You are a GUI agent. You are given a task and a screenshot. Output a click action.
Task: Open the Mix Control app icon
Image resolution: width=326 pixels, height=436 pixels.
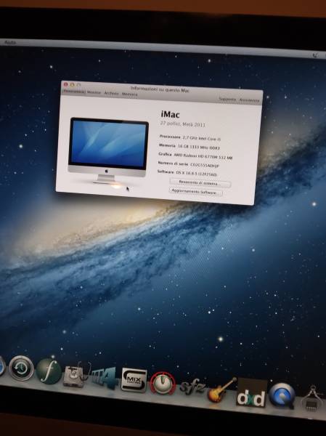pos(134,380)
